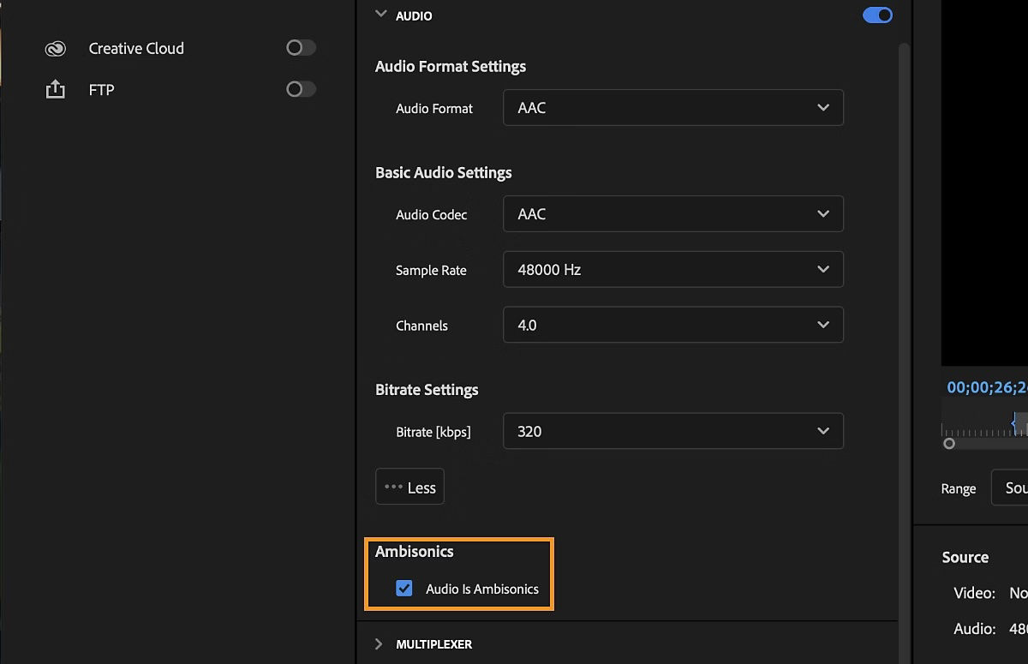Click the Less button to hide advanced settings

[409, 487]
